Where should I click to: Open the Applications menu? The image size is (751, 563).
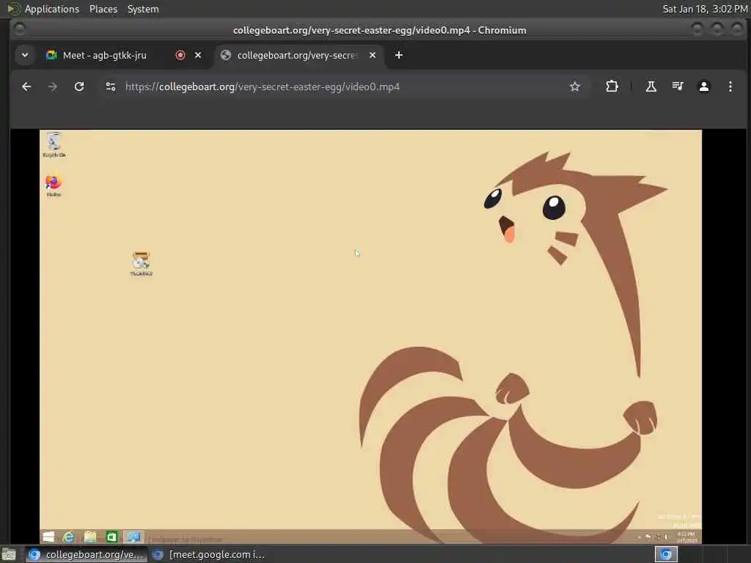click(x=52, y=9)
